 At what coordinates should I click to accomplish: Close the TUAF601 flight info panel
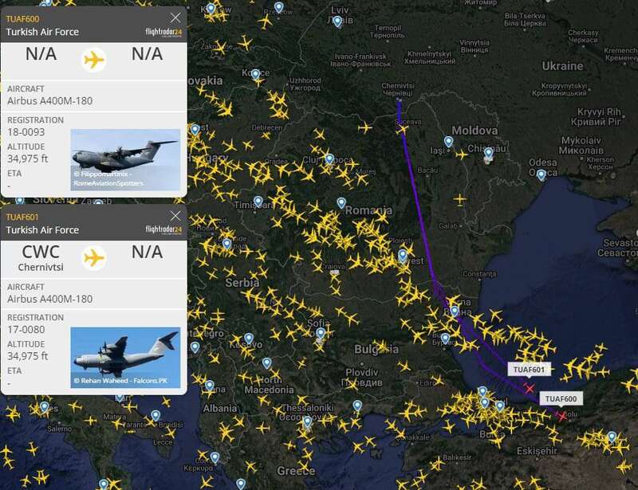(x=175, y=216)
